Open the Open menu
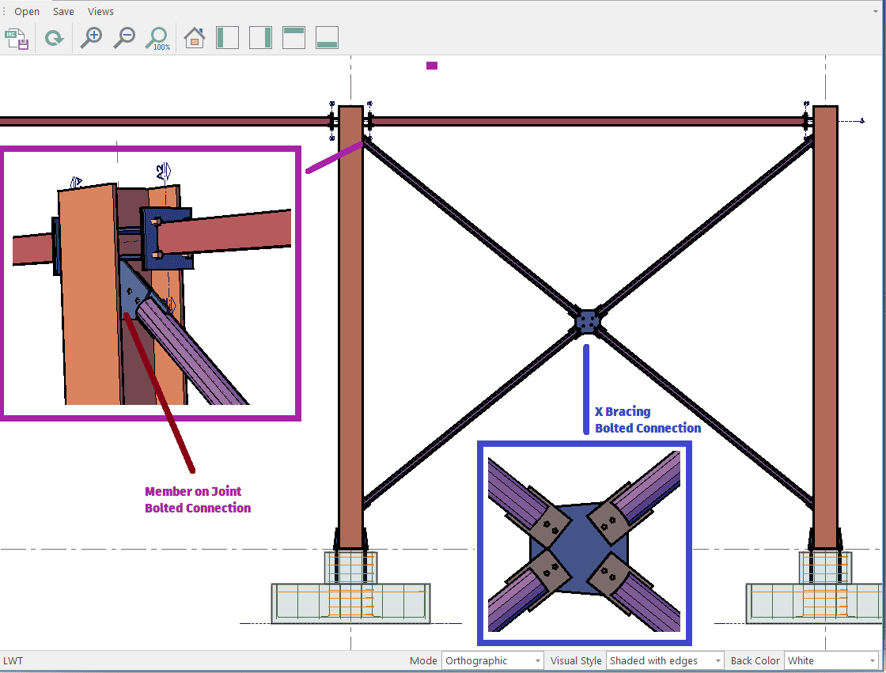Screen dimensions: 886x673 [x=27, y=12]
